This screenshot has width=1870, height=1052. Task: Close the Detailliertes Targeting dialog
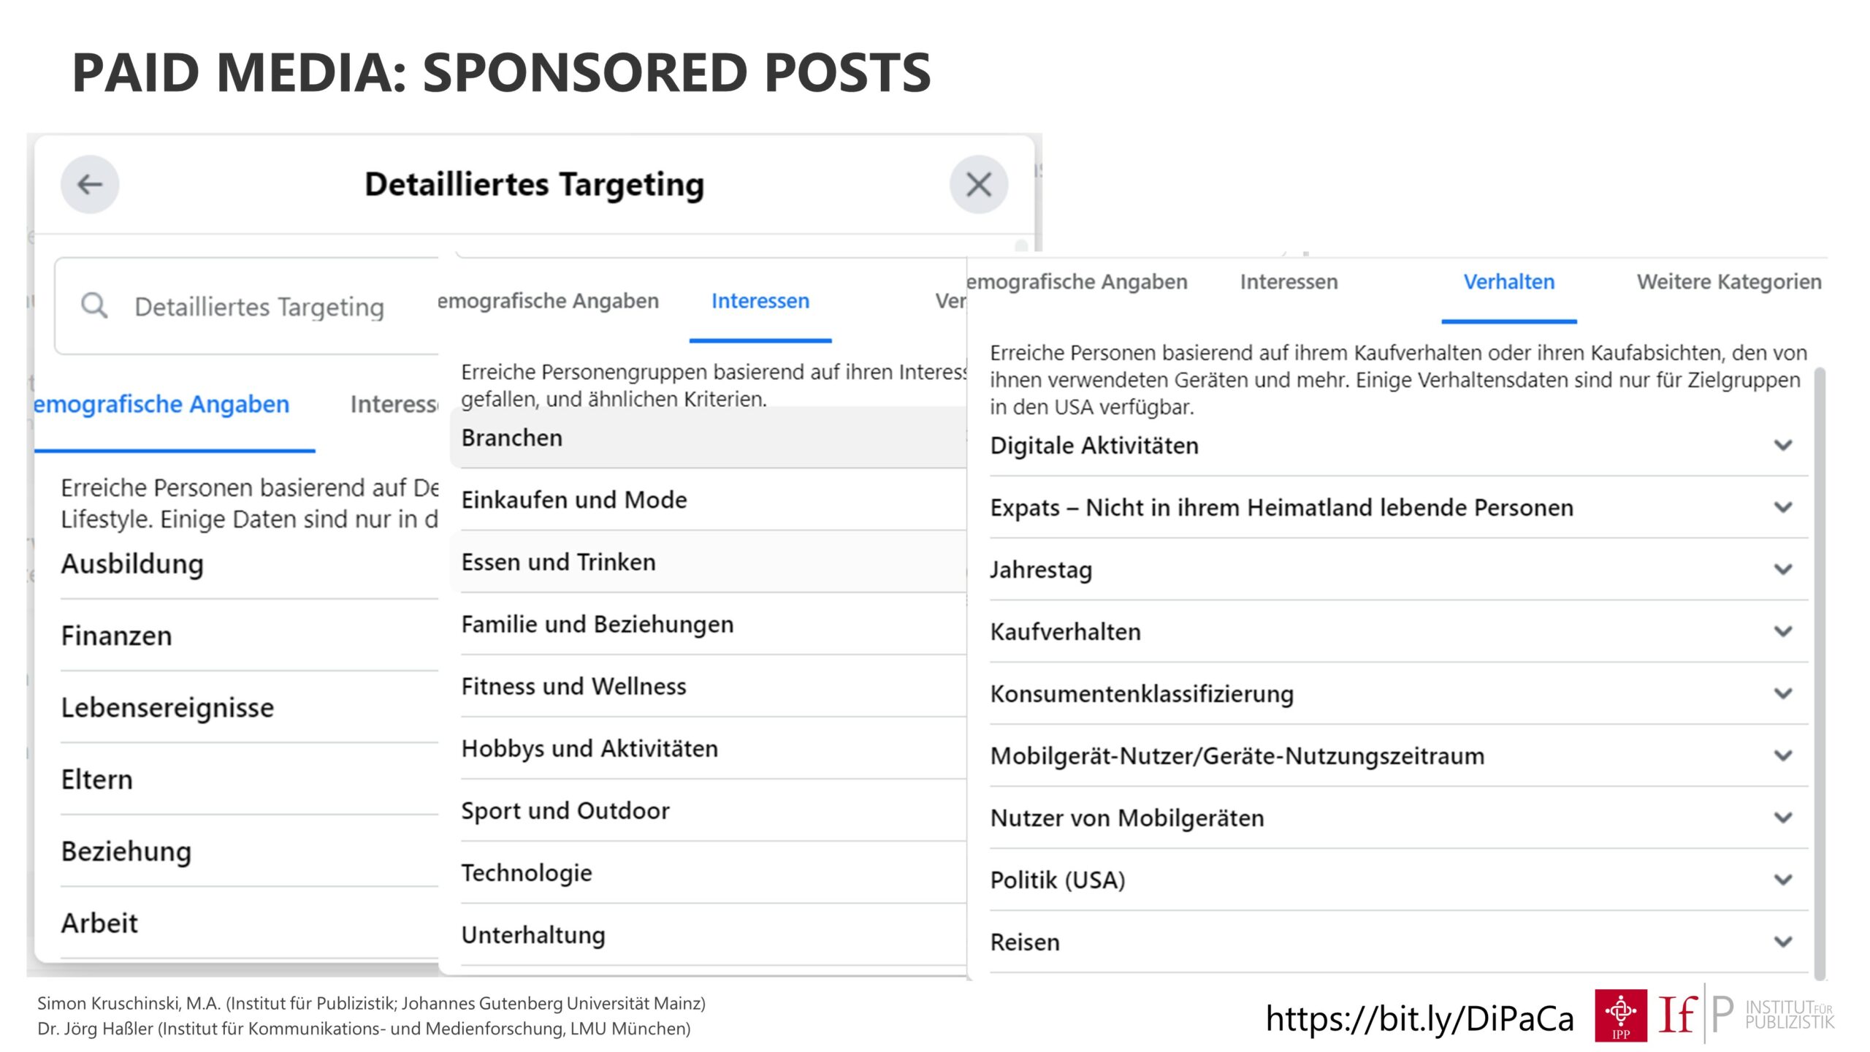(x=979, y=184)
